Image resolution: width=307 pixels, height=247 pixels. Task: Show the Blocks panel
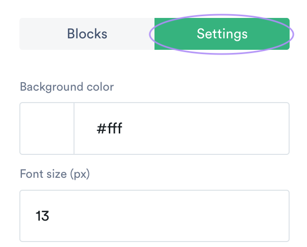87,34
